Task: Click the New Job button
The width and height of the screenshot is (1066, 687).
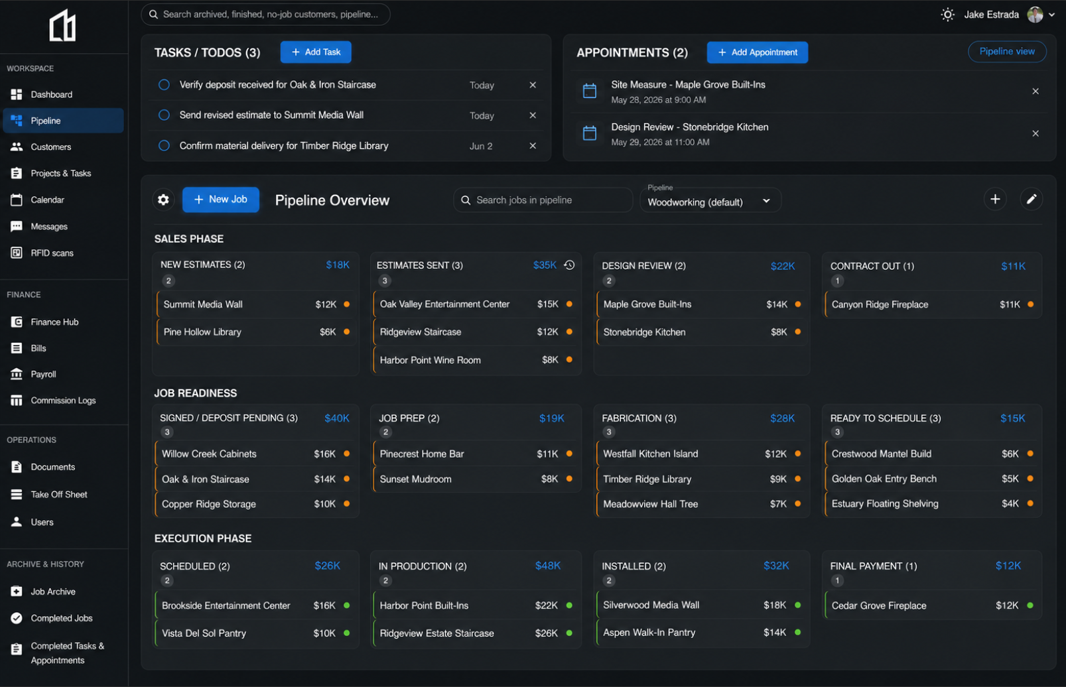Action: tap(221, 200)
